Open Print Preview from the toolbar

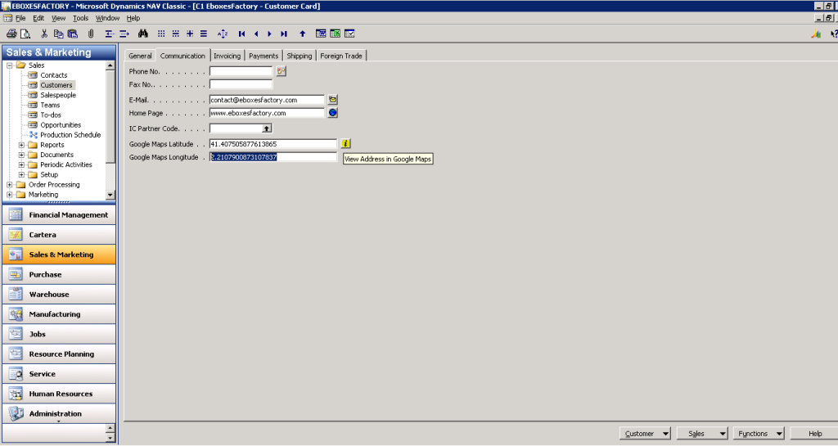click(25, 34)
